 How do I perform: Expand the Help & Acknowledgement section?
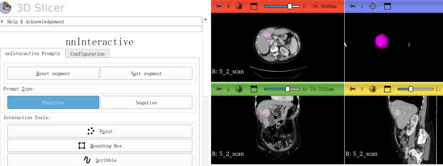[x=101, y=21]
